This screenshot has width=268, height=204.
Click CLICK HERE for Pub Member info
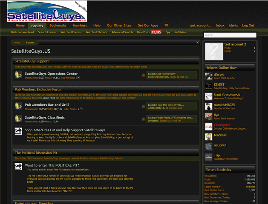coord(49,98)
